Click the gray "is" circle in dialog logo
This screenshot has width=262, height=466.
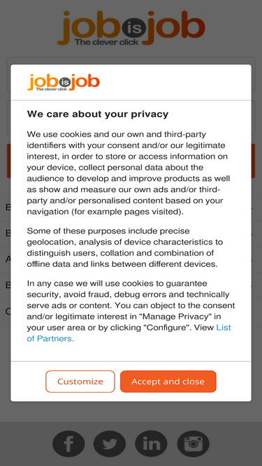pos(64,83)
